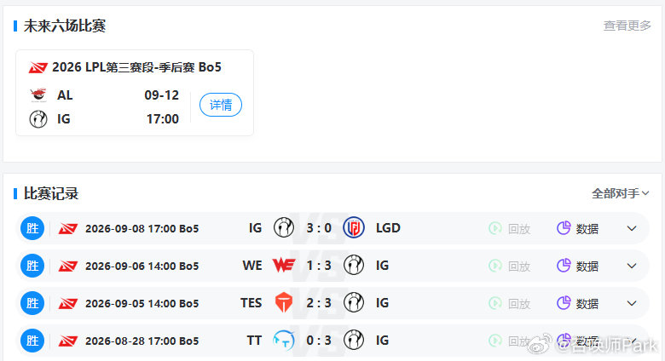Click the LPL icon in upcoming match title
Screen dimensions: 665x361
click(x=38, y=67)
